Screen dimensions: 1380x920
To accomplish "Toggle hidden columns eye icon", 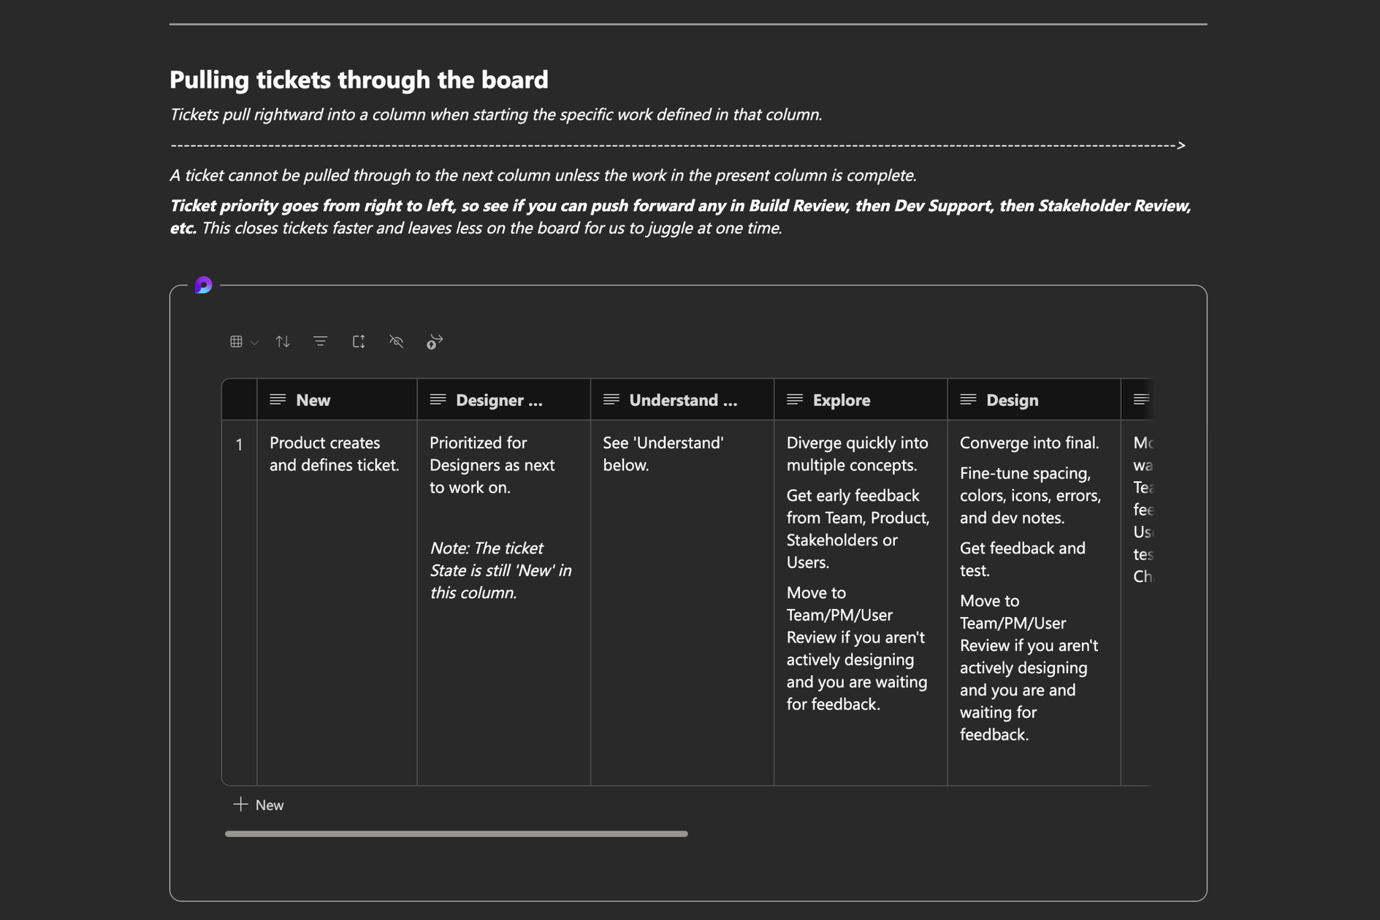I will click(396, 342).
